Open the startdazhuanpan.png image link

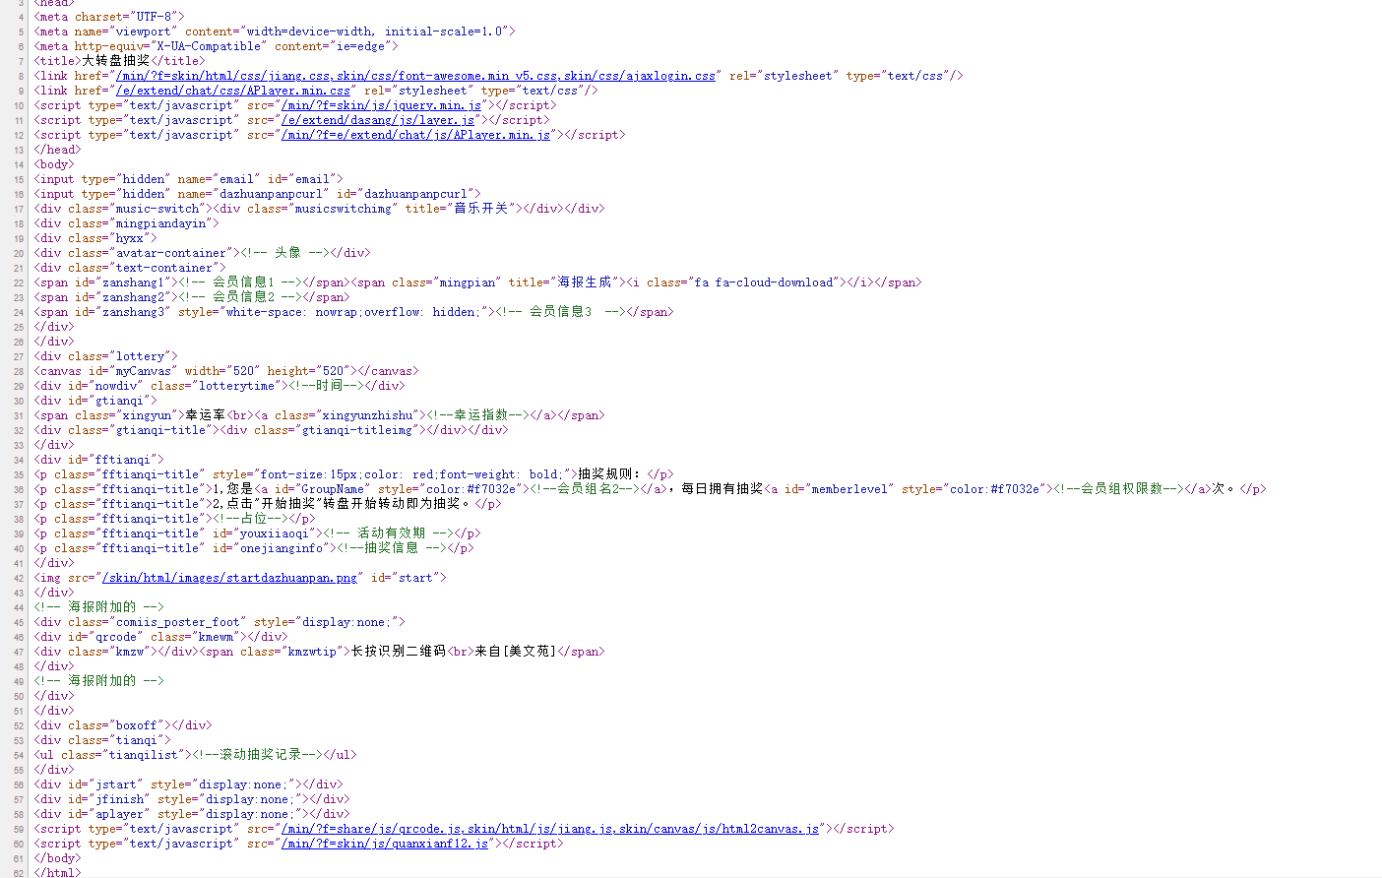(229, 578)
